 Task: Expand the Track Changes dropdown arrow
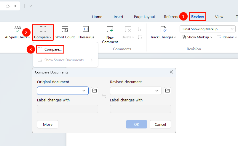click(175, 37)
